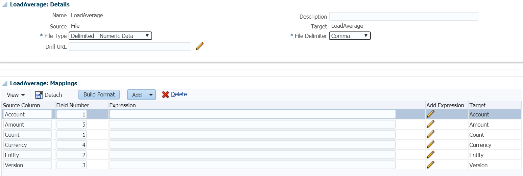Select the Count target cell
The height and width of the screenshot is (176, 523).
(x=495, y=135)
